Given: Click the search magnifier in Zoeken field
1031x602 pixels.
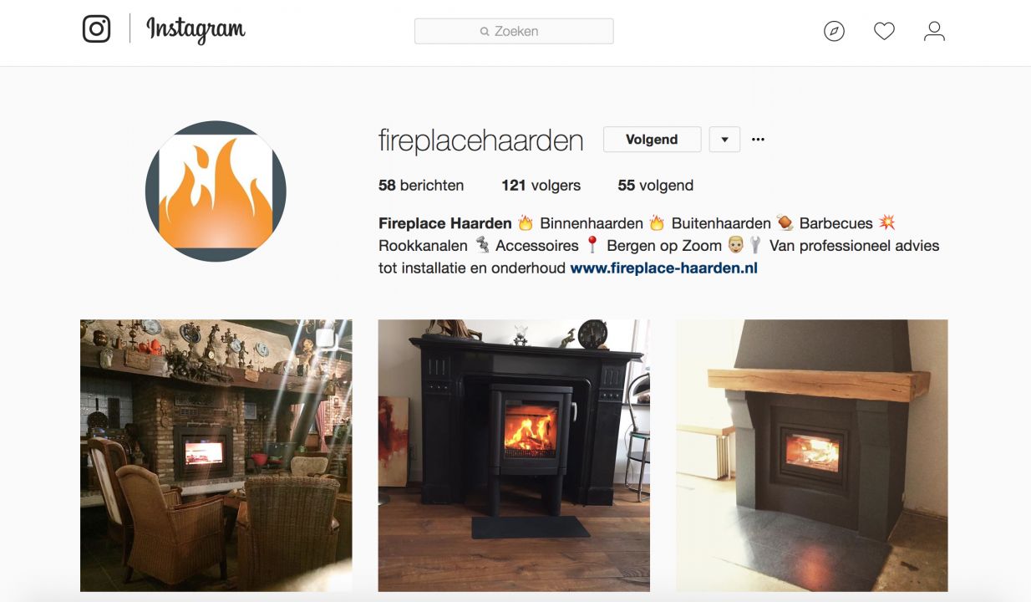Looking at the screenshot, I should [x=485, y=32].
